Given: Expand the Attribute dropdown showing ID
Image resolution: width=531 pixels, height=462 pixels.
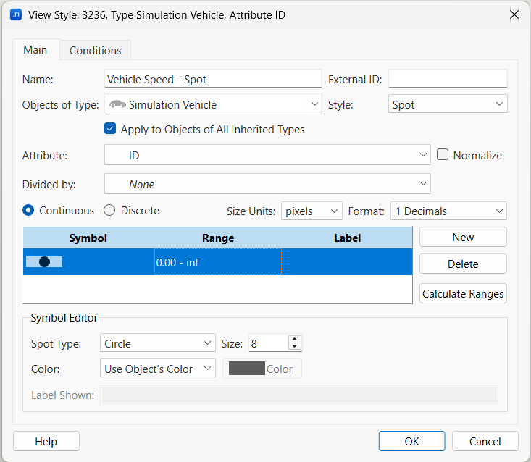Looking at the screenshot, I should coord(267,155).
